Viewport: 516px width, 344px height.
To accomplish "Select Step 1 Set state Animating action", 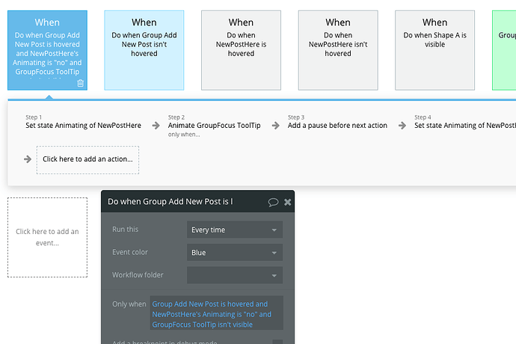I will pos(83,126).
